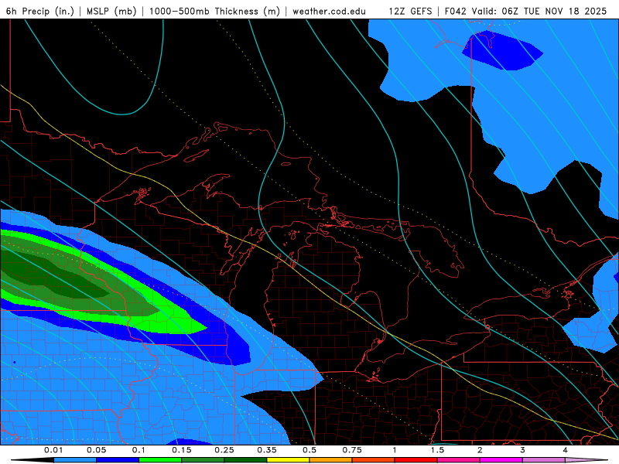The image size is (619, 464).
Task: Click the '0.01' legend value
Action: [53, 450]
